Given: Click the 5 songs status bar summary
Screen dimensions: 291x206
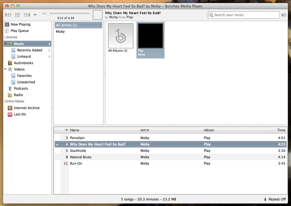Looking at the screenshot, I should [148, 199].
